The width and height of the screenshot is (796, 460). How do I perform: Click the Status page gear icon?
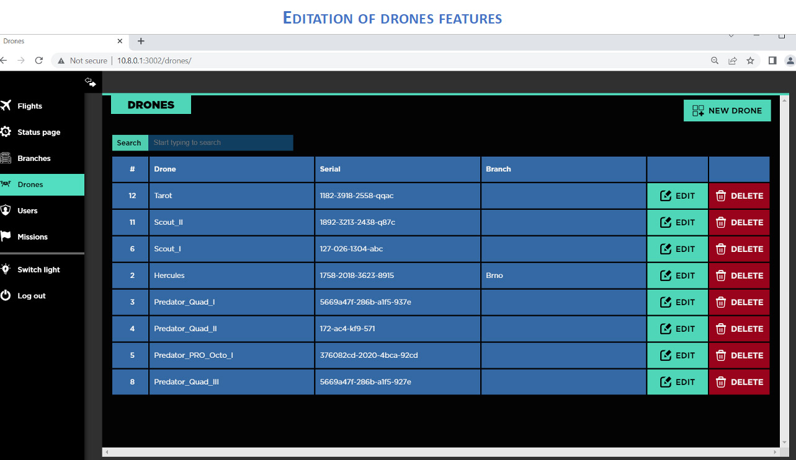6,132
